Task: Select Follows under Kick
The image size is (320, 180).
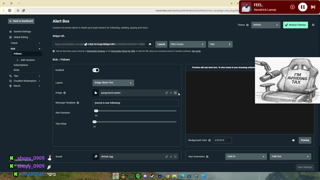Action: point(17,54)
